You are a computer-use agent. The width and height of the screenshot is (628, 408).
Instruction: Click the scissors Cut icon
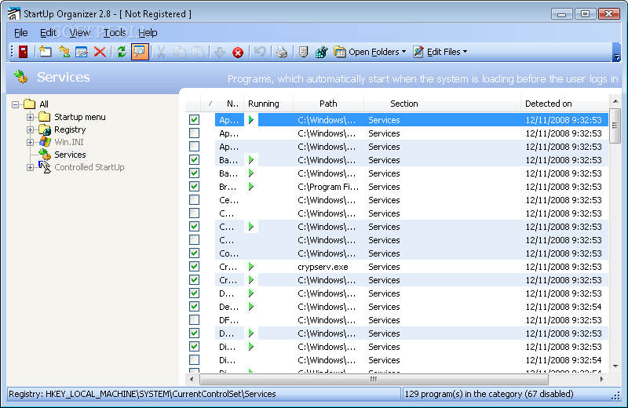coord(162,52)
